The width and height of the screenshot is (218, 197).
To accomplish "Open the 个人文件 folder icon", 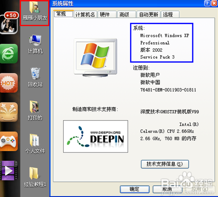I will coord(35,144).
